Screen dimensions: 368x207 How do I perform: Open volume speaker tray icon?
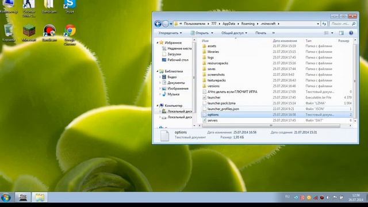coord(328,198)
